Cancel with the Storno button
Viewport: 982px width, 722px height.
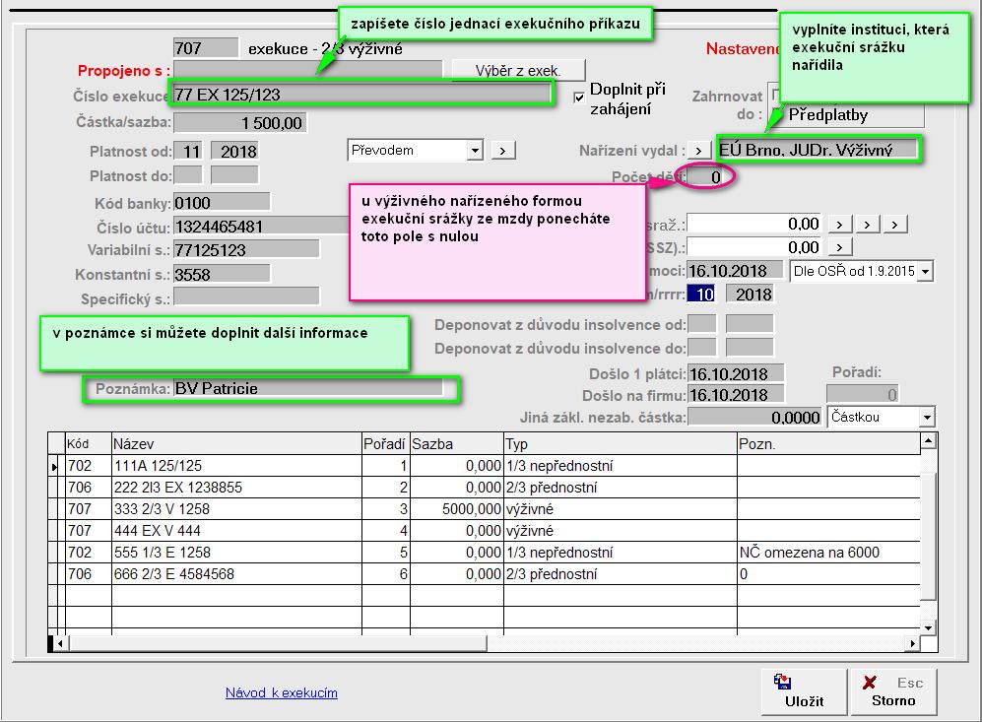[893, 691]
